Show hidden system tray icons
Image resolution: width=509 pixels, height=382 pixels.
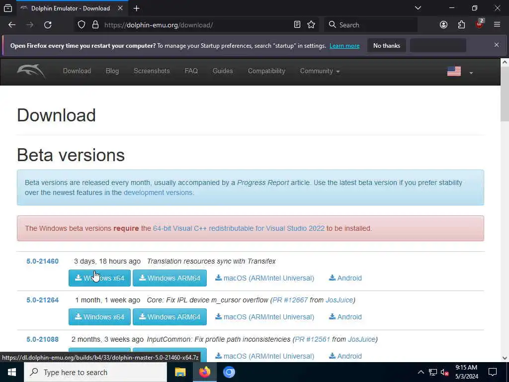coord(421,372)
